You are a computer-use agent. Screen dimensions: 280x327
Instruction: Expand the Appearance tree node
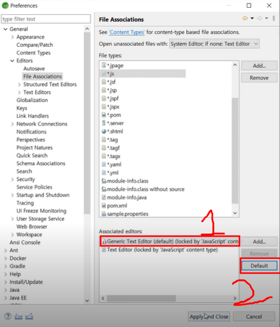pyautogui.click(x=12, y=37)
